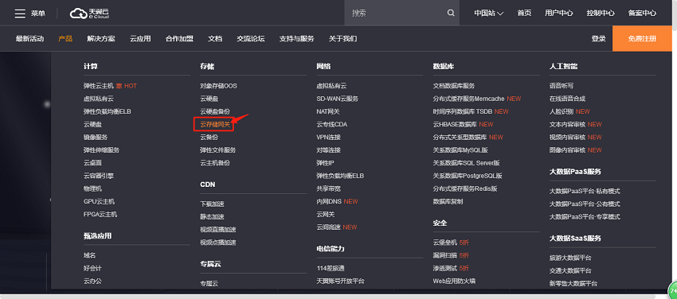Open the 文档 nav item
This screenshot has height=299, width=677.
coord(215,39)
